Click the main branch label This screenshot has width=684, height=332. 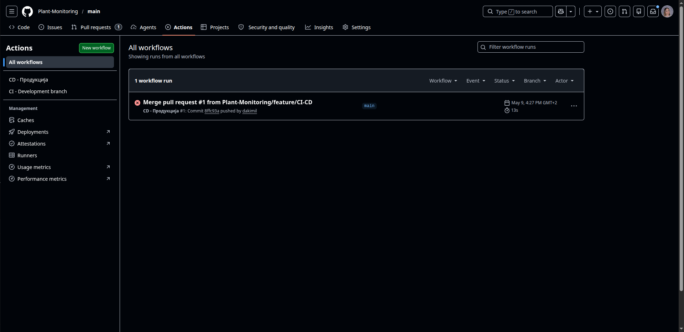pos(369,106)
